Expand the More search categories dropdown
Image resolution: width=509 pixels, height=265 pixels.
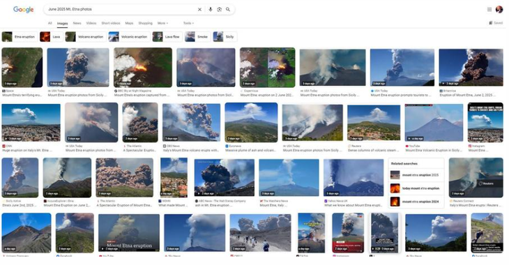[x=162, y=23]
